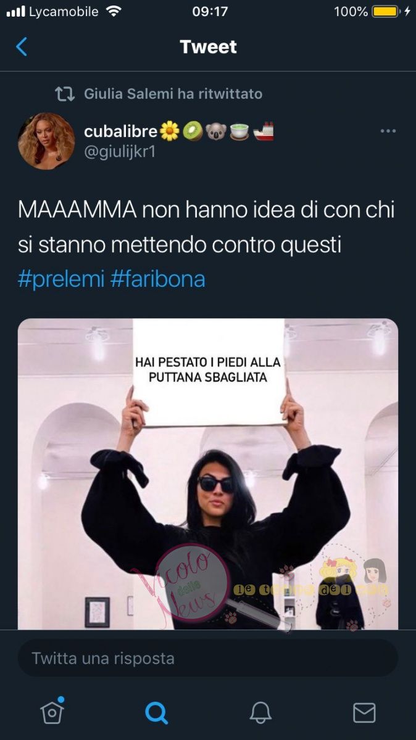Tap the Tweet title in header

[208, 47]
